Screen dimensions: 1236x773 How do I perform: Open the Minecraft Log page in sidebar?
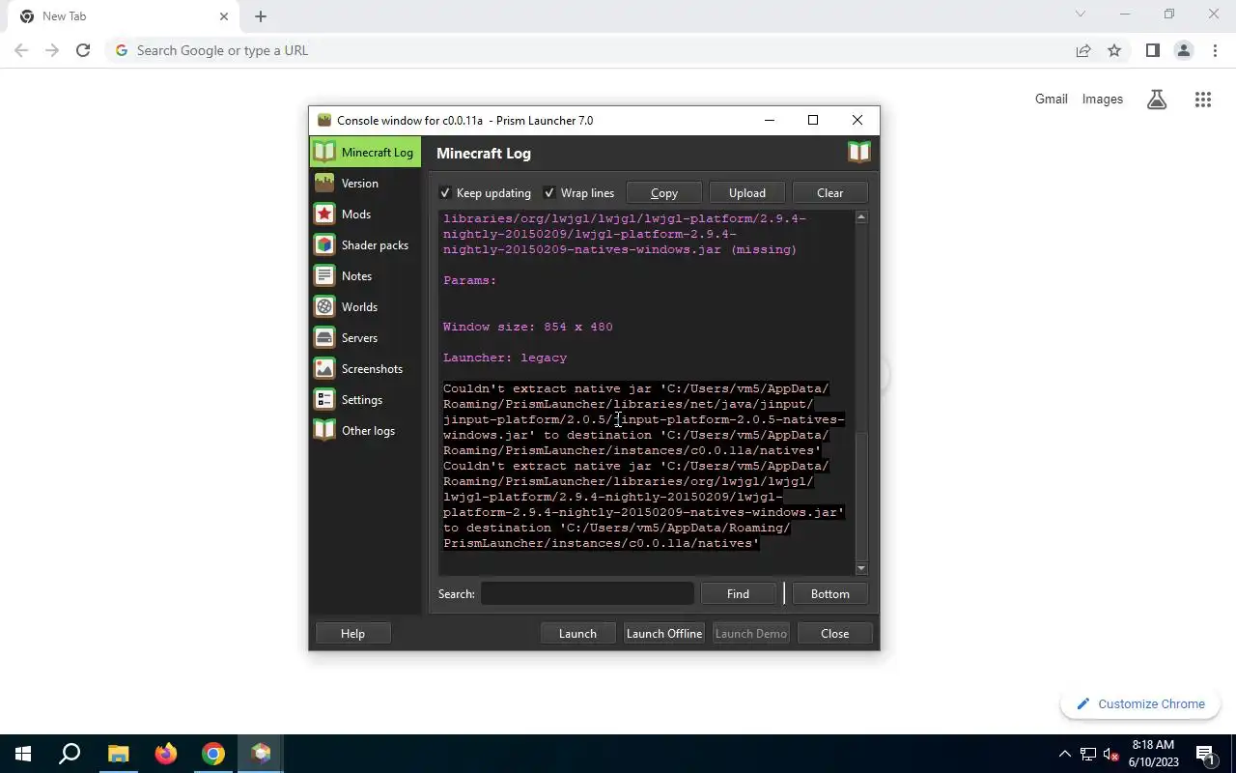(365, 152)
